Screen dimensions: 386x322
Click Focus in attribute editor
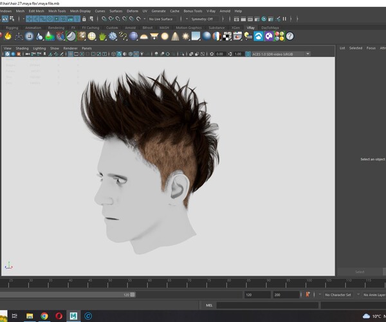(x=371, y=48)
